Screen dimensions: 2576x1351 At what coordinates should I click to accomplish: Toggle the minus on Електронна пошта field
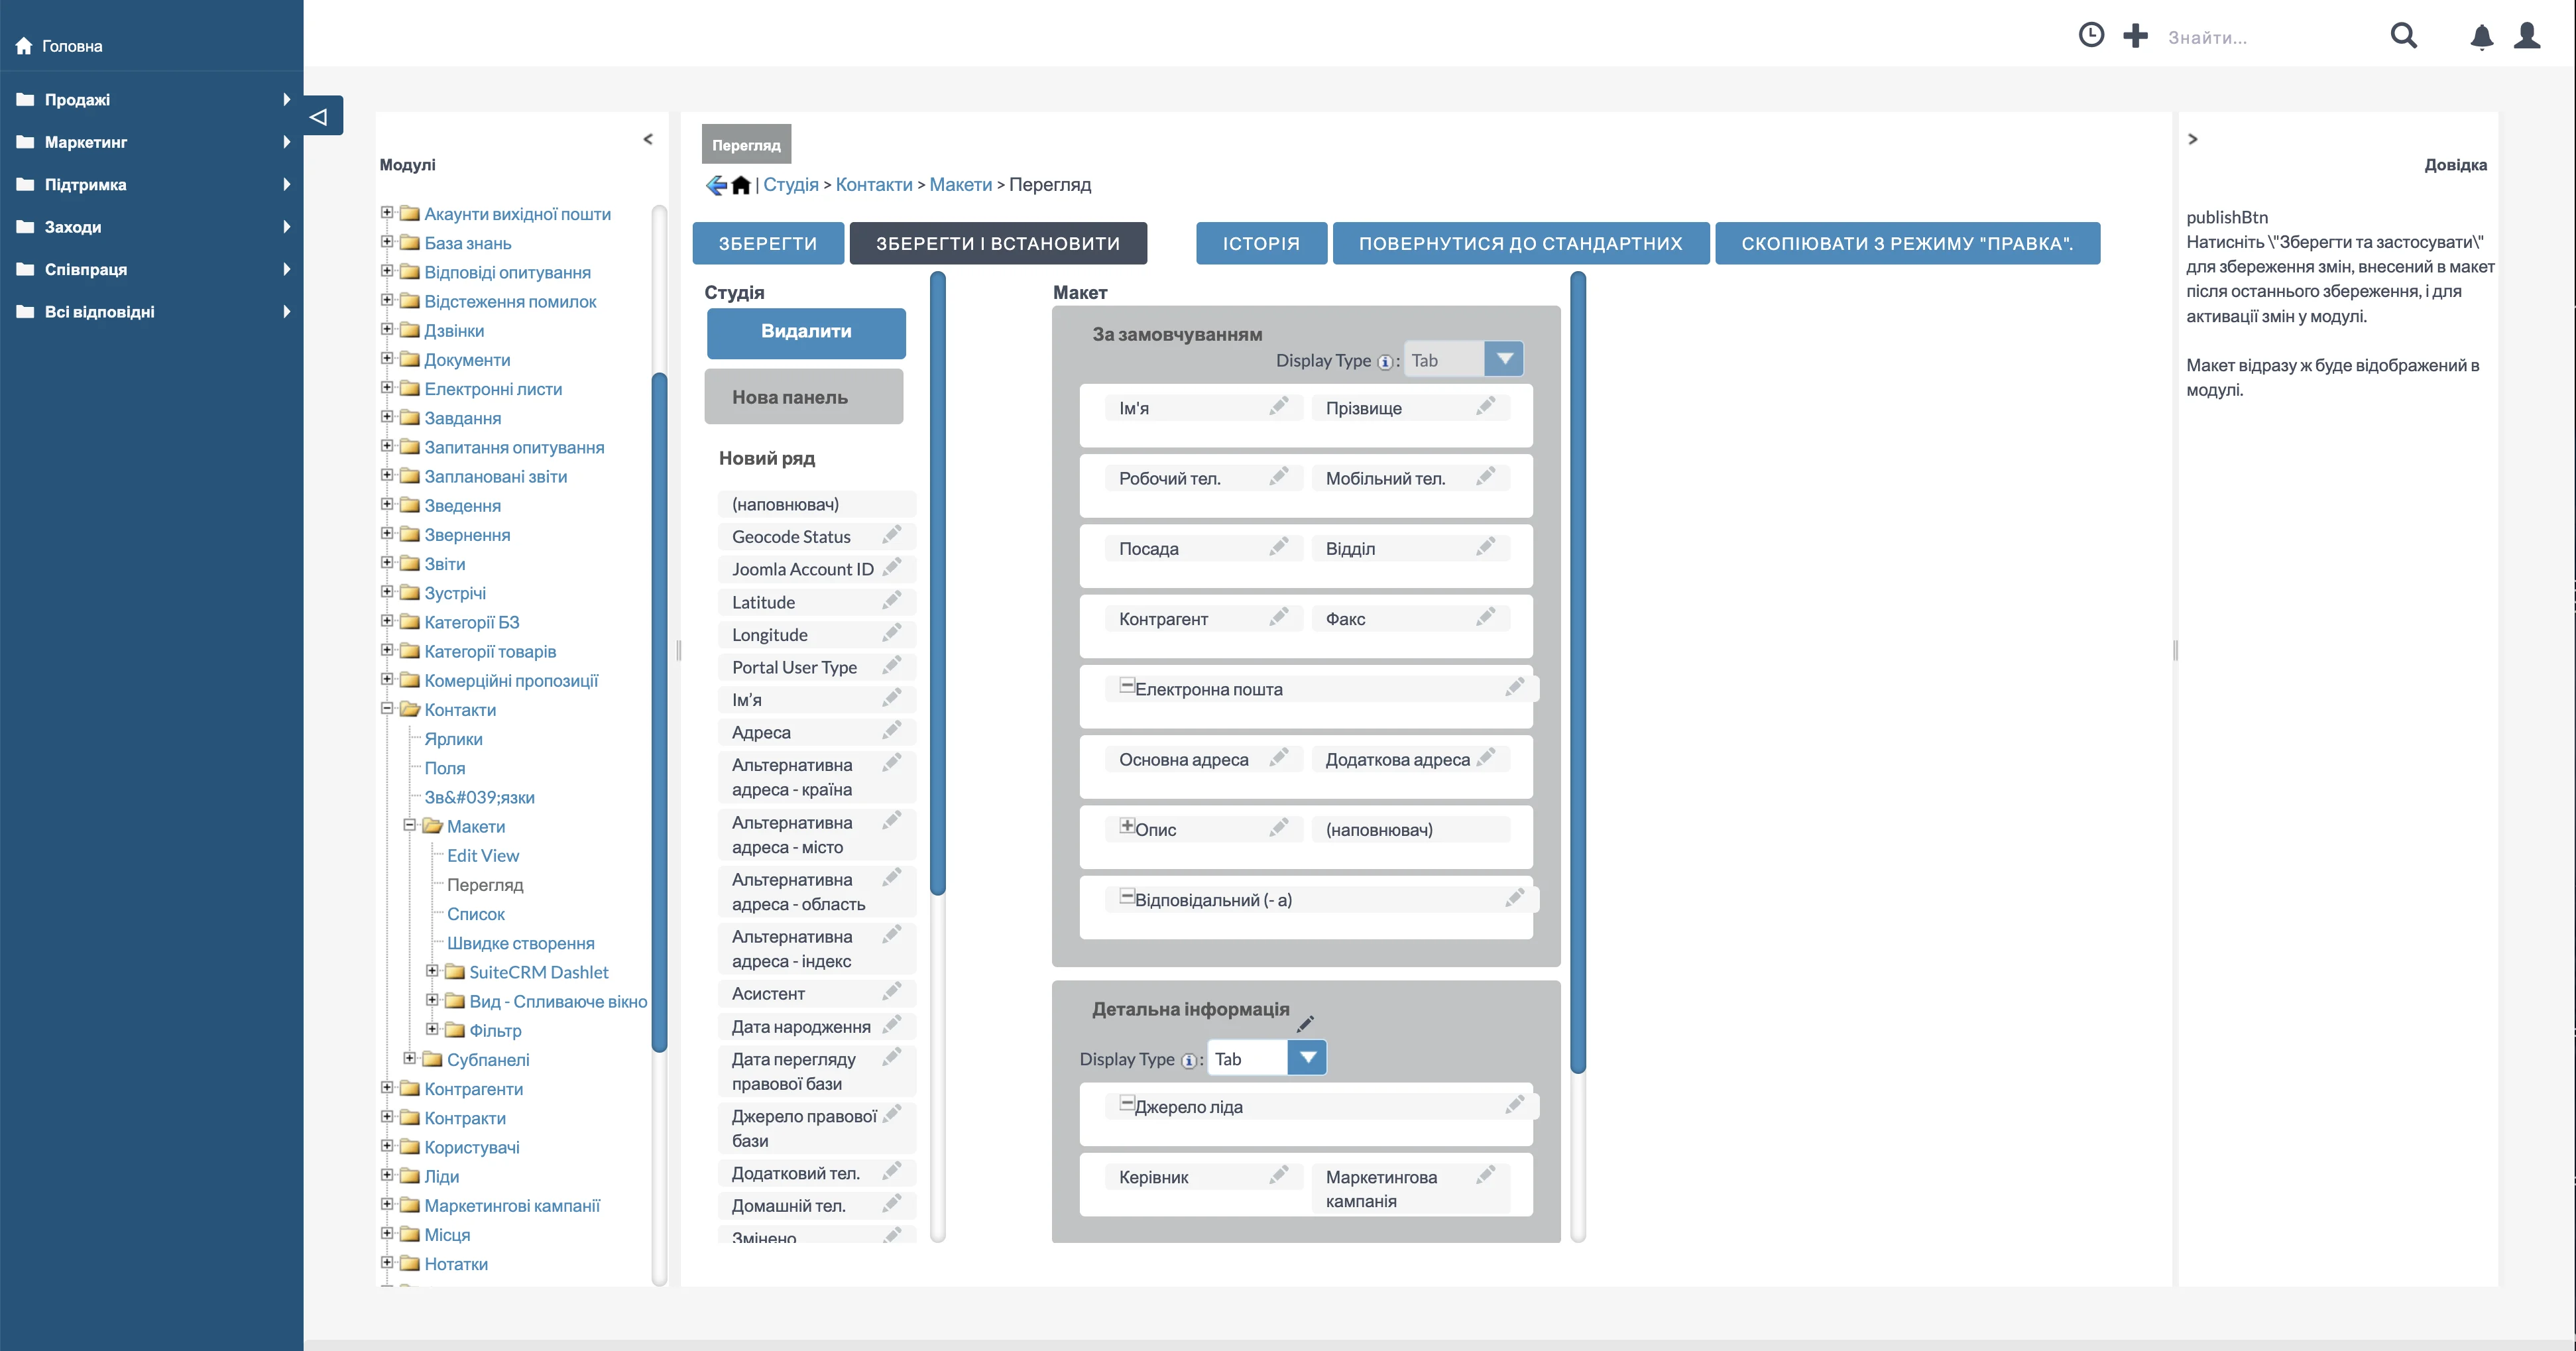[x=1127, y=686]
